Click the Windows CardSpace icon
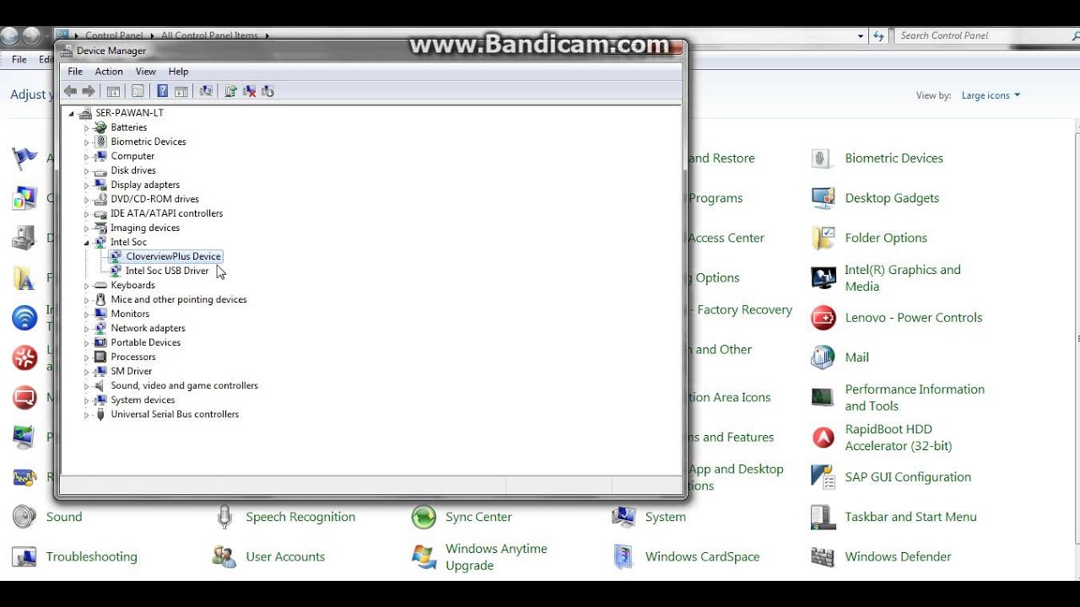1080x607 pixels. [624, 556]
